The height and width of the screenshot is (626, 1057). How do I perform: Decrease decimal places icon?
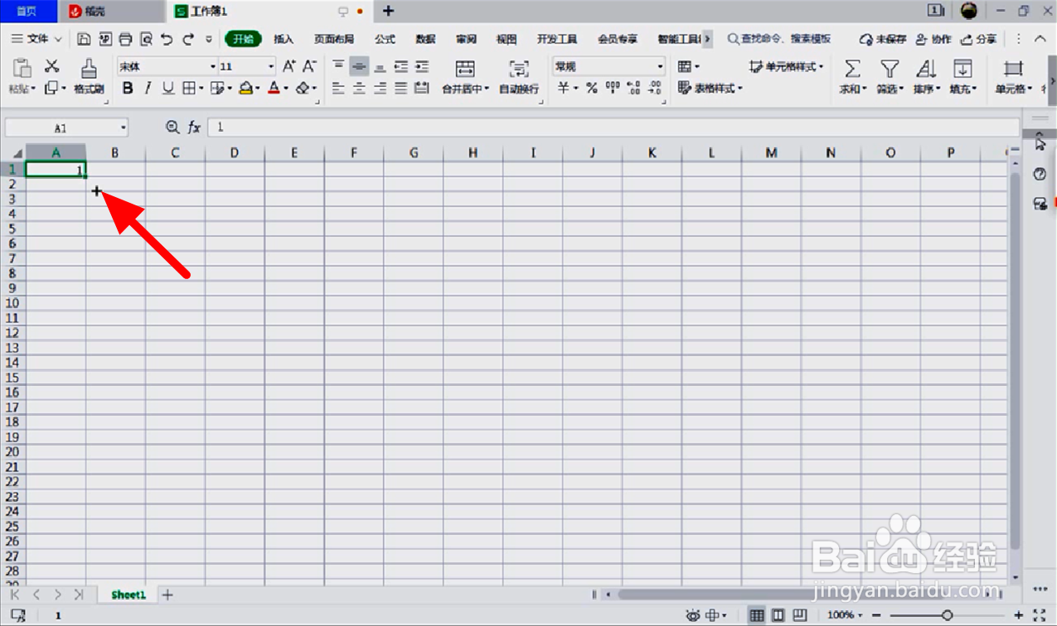pos(655,88)
